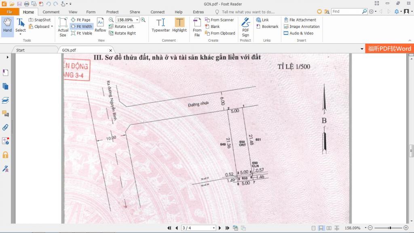Activate the Highlight tool
This screenshot has height=233, width=414.
coord(180,25)
